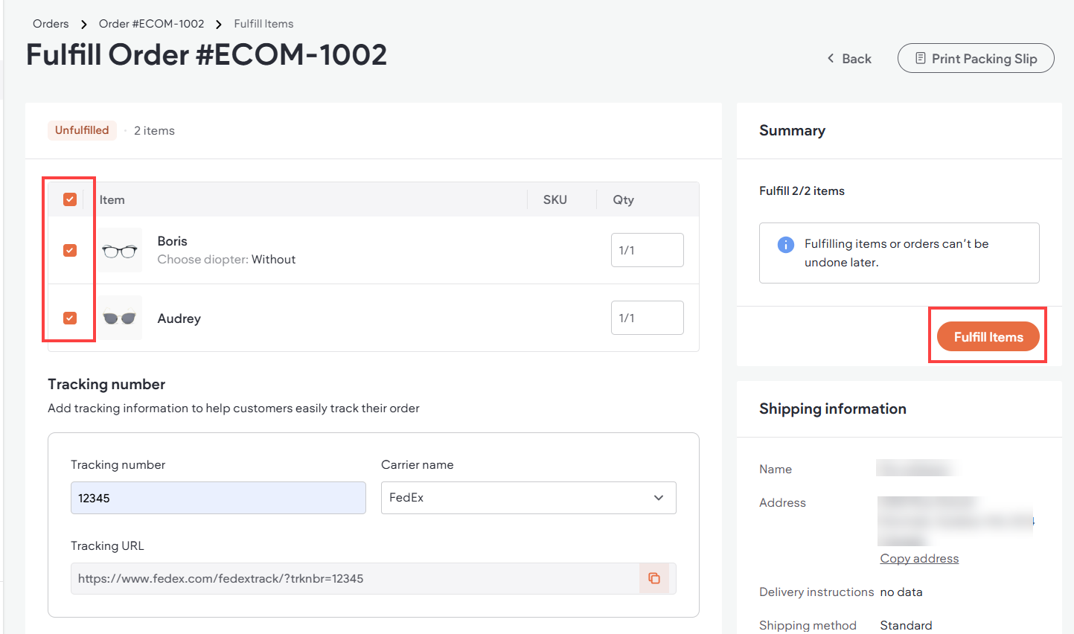Click the copy tracking URL icon
The width and height of the screenshot is (1074, 634).
coord(654,578)
